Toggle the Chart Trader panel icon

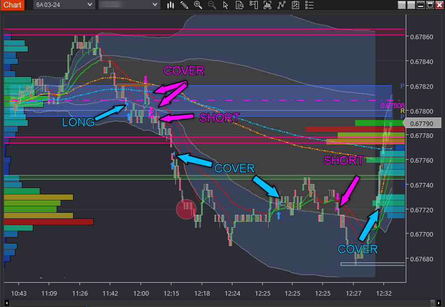click(x=253, y=5)
